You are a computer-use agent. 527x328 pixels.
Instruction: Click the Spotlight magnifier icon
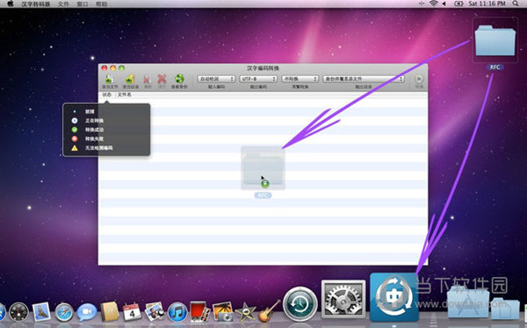pos(516,4)
